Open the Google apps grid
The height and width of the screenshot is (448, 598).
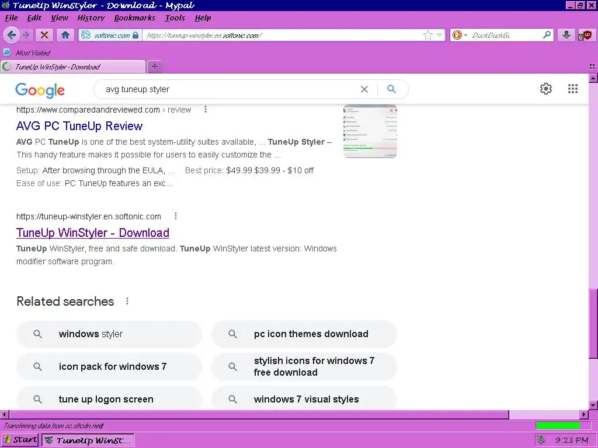[572, 89]
